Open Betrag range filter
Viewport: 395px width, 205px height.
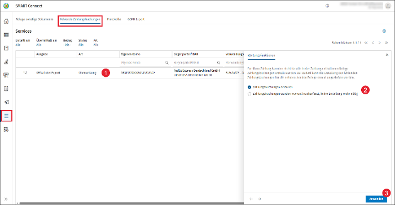tap(67, 45)
